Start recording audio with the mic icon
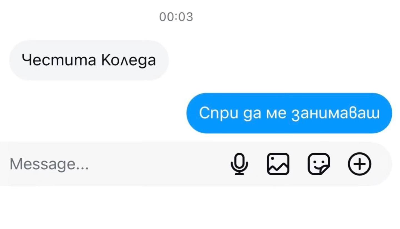Image resolution: width=400 pixels, height=229 pixels. tap(239, 164)
